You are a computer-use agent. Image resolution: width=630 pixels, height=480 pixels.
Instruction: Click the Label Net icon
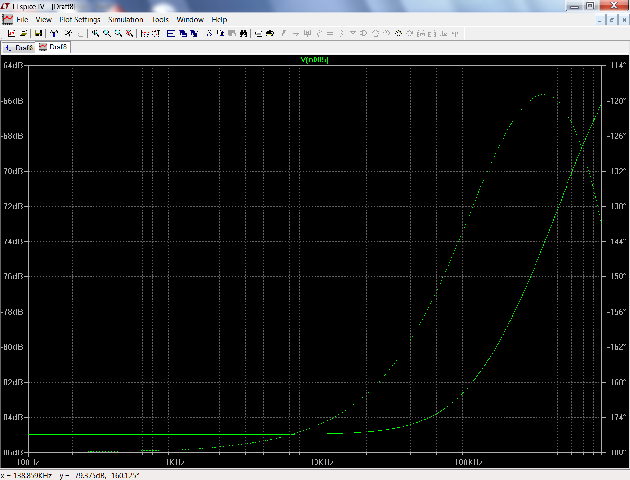click(307, 33)
